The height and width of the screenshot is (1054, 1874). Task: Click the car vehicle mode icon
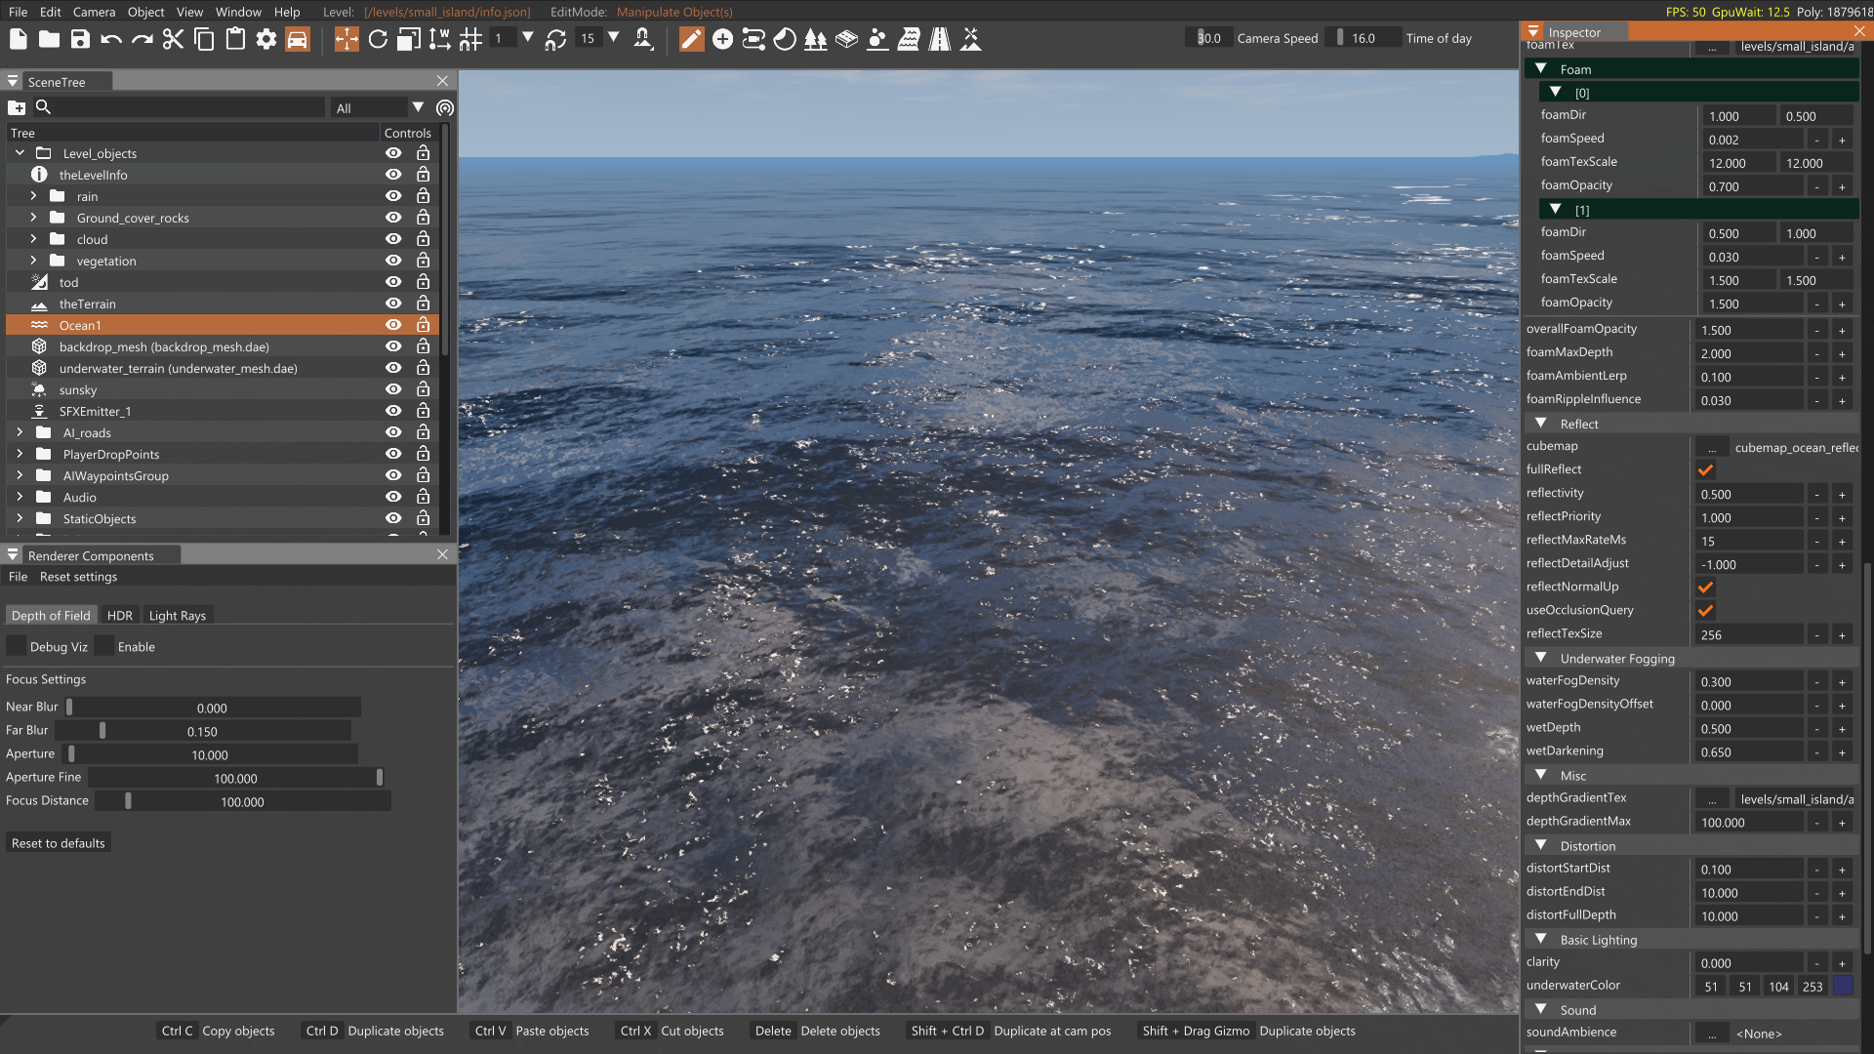(298, 39)
